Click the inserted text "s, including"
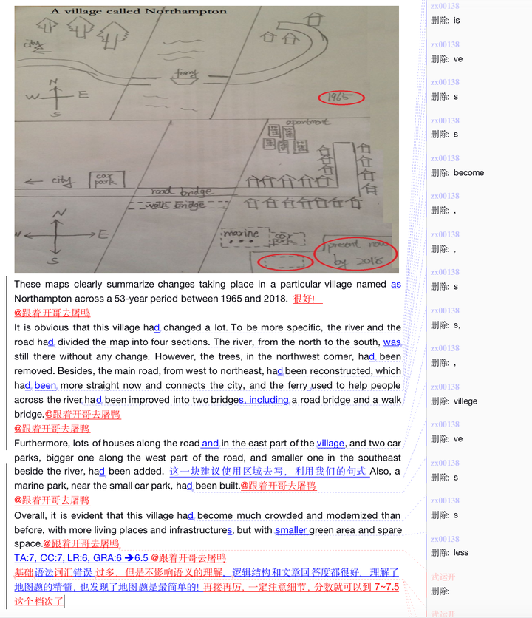This screenshot has width=532, height=618. tap(264, 400)
